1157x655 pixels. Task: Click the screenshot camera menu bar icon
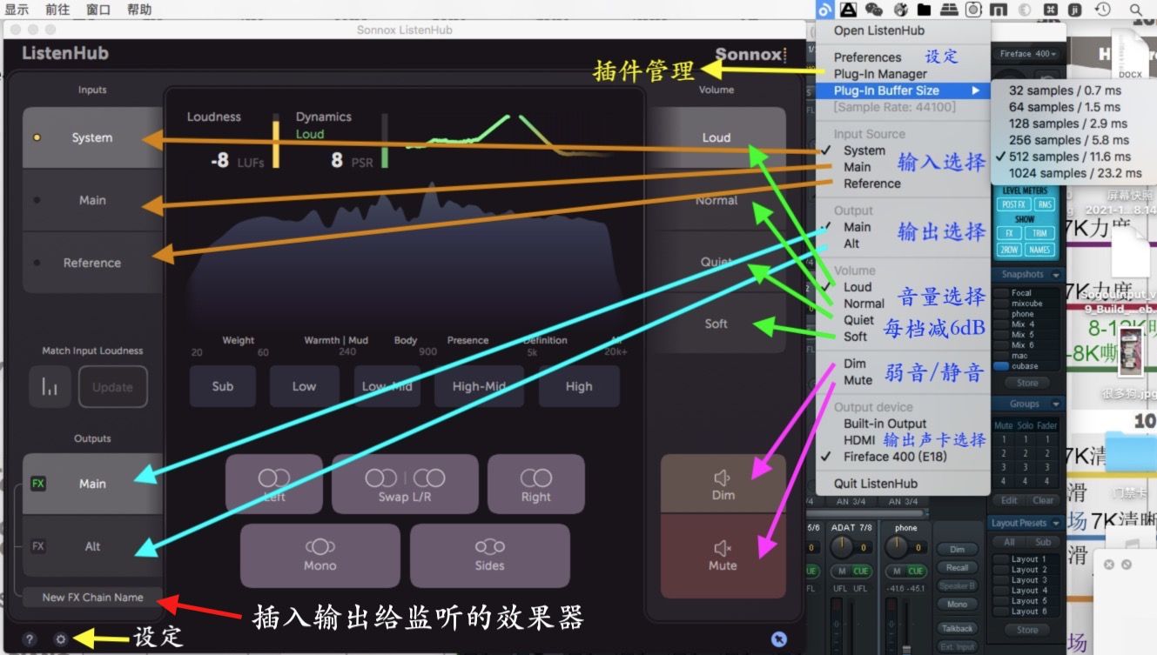(973, 10)
